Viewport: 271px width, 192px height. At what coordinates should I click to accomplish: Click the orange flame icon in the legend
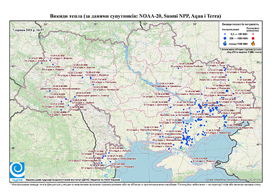pyautogui.click(x=253, y=43)
